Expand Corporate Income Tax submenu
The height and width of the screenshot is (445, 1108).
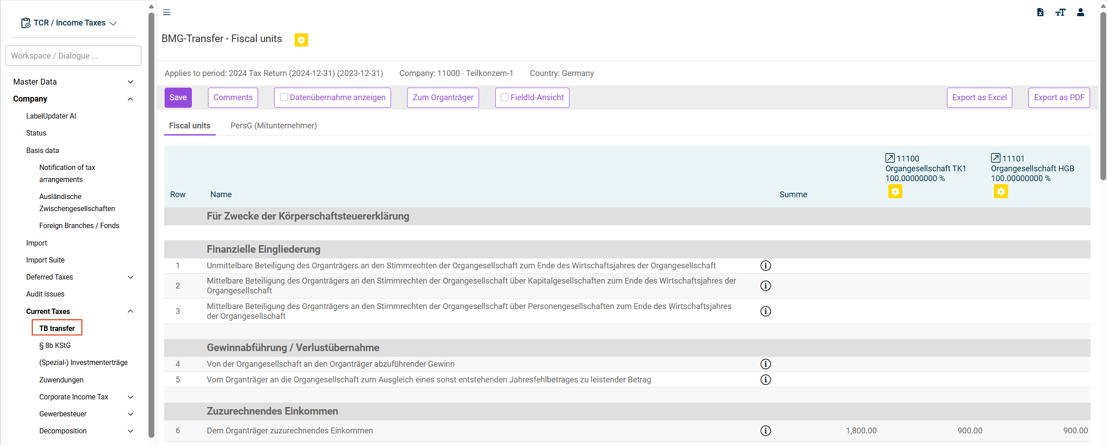point(130,397)
